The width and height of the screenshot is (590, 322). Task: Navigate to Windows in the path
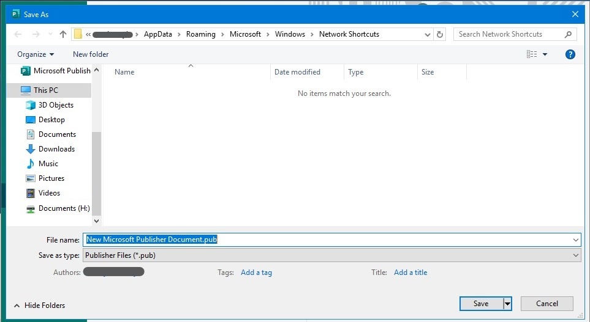click(290, 34)
